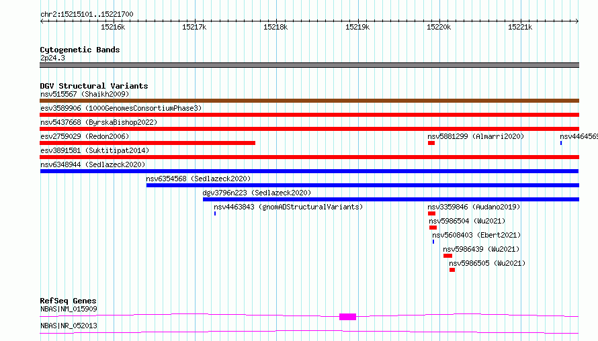Select the esv3589906 1000GenomesConsortiumPhase3 red bar
This screenshot has height=341, width=598.
pos(309,115)
